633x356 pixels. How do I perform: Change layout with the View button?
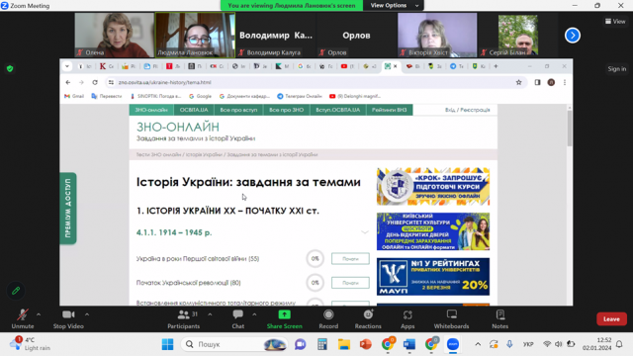615,22
